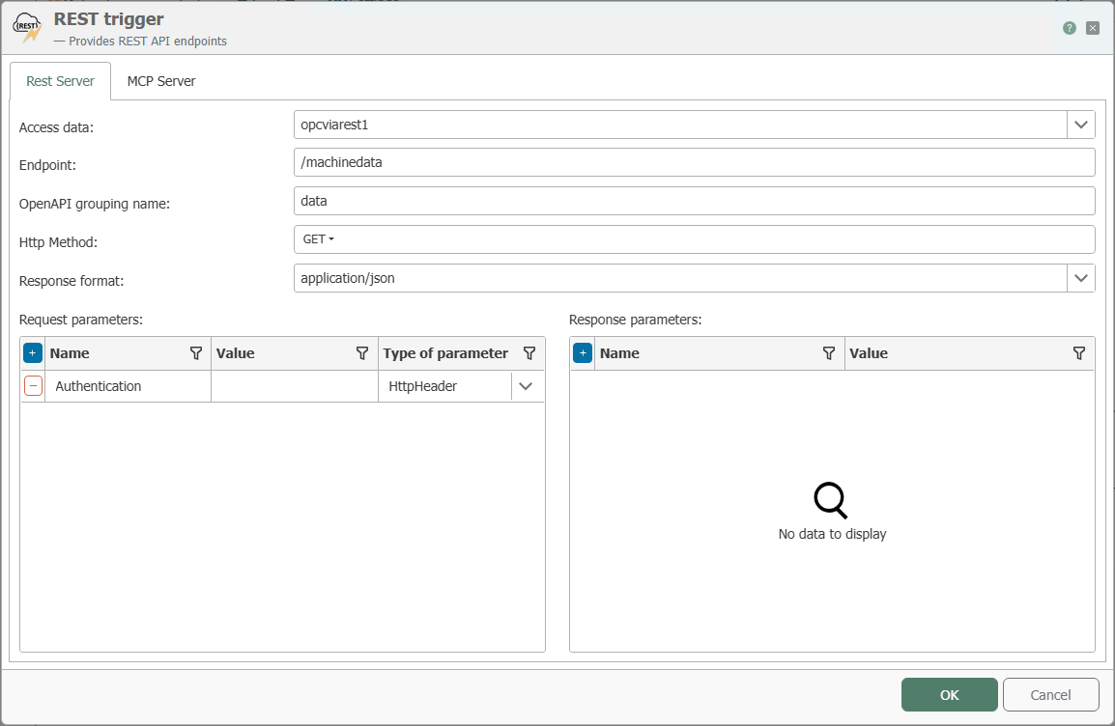This screenshot has height=726, width=1115.
Task: Click the Endpoint input field
Action: point(694,163)
